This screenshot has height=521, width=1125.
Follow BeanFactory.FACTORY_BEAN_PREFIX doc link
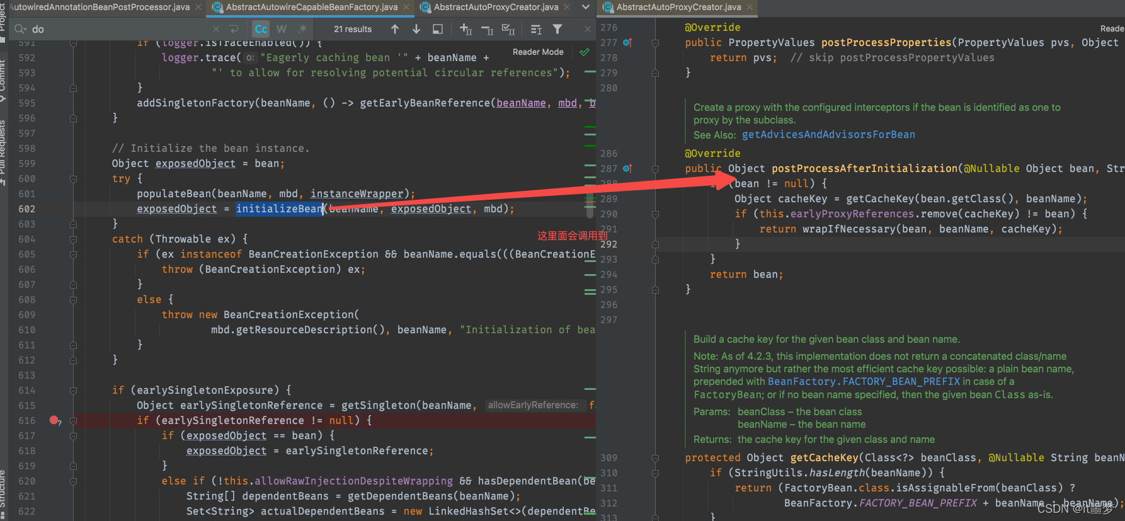click(x=864, y=381)
